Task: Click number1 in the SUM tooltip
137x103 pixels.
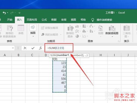Action: click(x=63, y=55)
